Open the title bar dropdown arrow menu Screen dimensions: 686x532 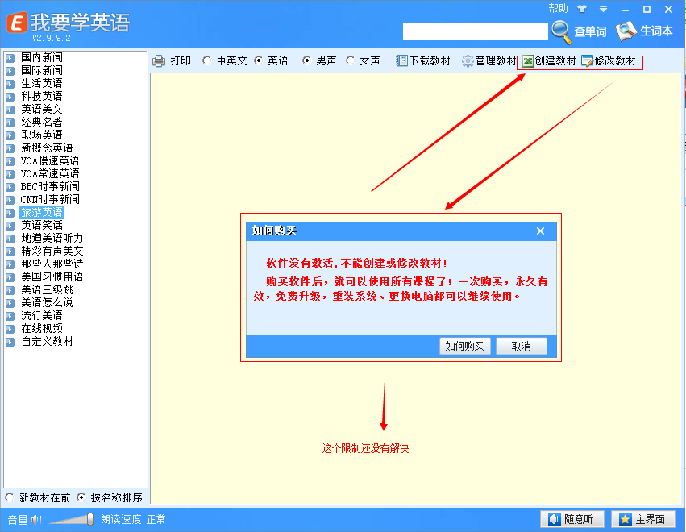603,9
